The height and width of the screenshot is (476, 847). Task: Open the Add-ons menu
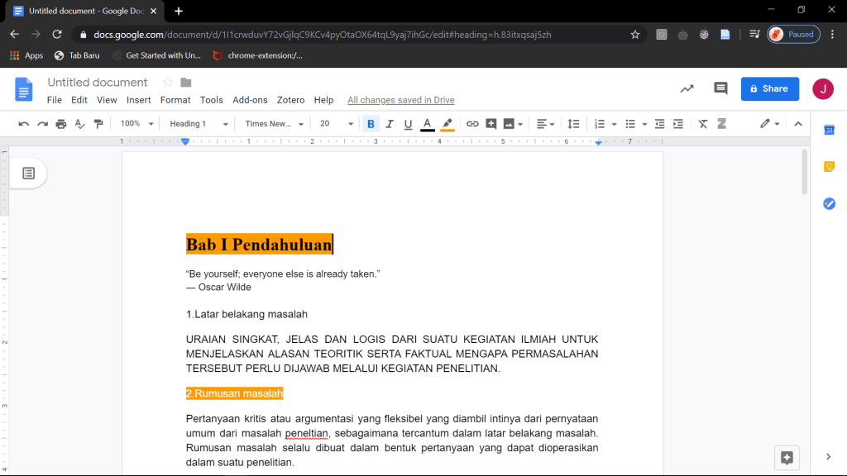[250, 100]
